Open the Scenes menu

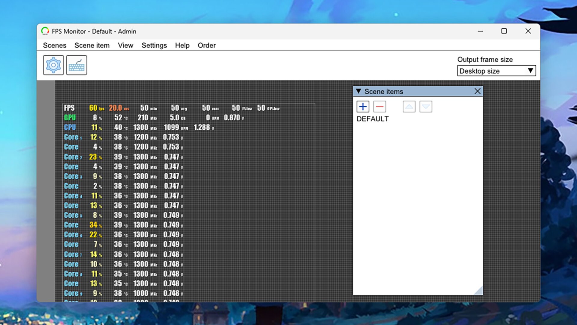pos(54,45)
